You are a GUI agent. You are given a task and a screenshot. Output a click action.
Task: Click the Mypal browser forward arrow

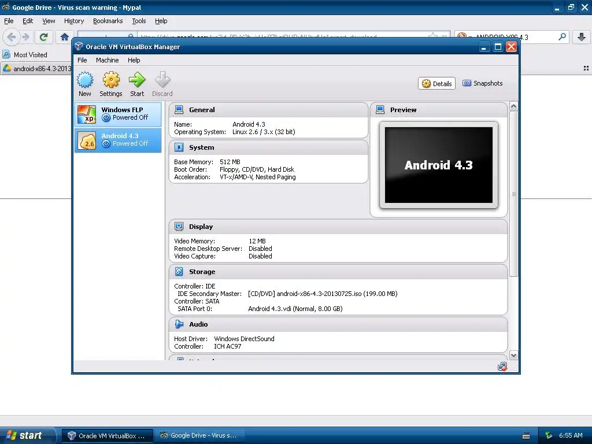point(25,37)
